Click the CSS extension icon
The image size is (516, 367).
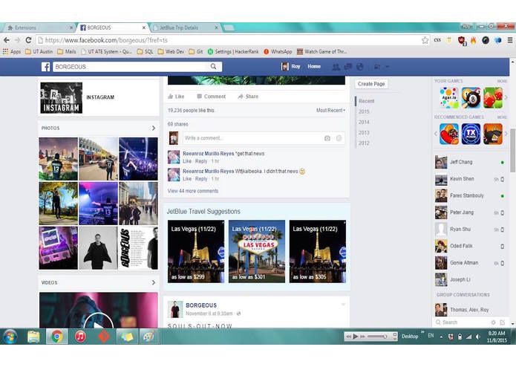[437, 40]
